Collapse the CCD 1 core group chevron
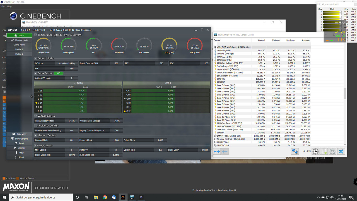This screenshot has height=201, width=357. click(163, 83)
